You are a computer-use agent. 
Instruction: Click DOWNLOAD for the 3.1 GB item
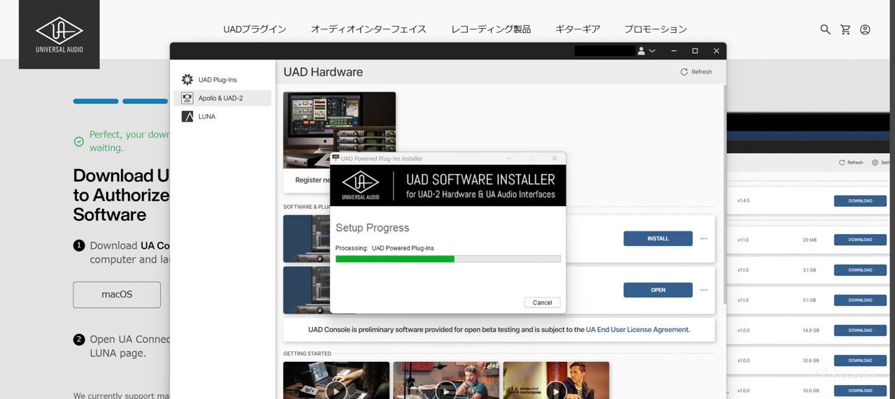[860, 270]
